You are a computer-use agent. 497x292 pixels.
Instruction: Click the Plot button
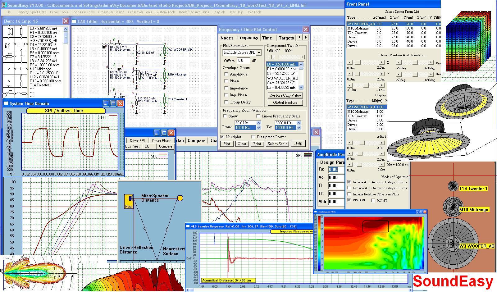pos(227,144)
